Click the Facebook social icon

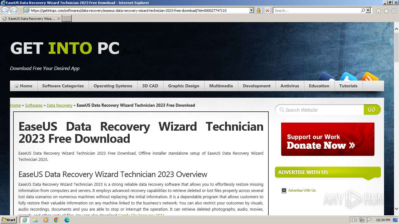click(x=327, y=77)
